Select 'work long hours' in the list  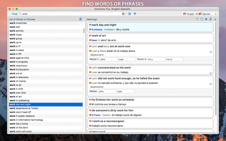point(46,66)
